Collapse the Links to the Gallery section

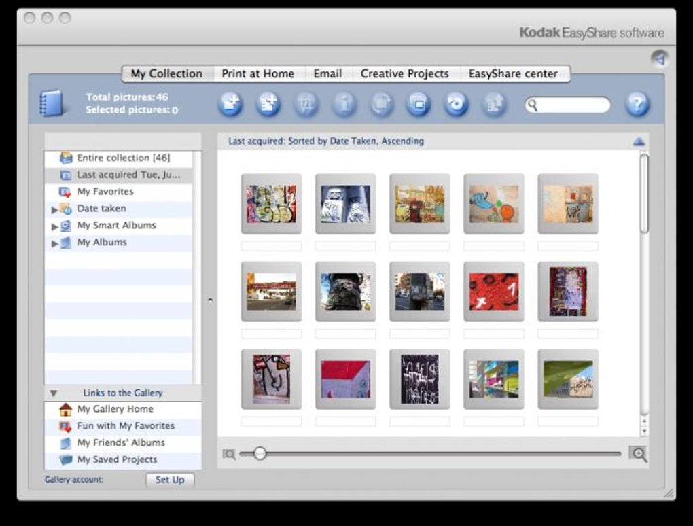(x=54, y=393)
